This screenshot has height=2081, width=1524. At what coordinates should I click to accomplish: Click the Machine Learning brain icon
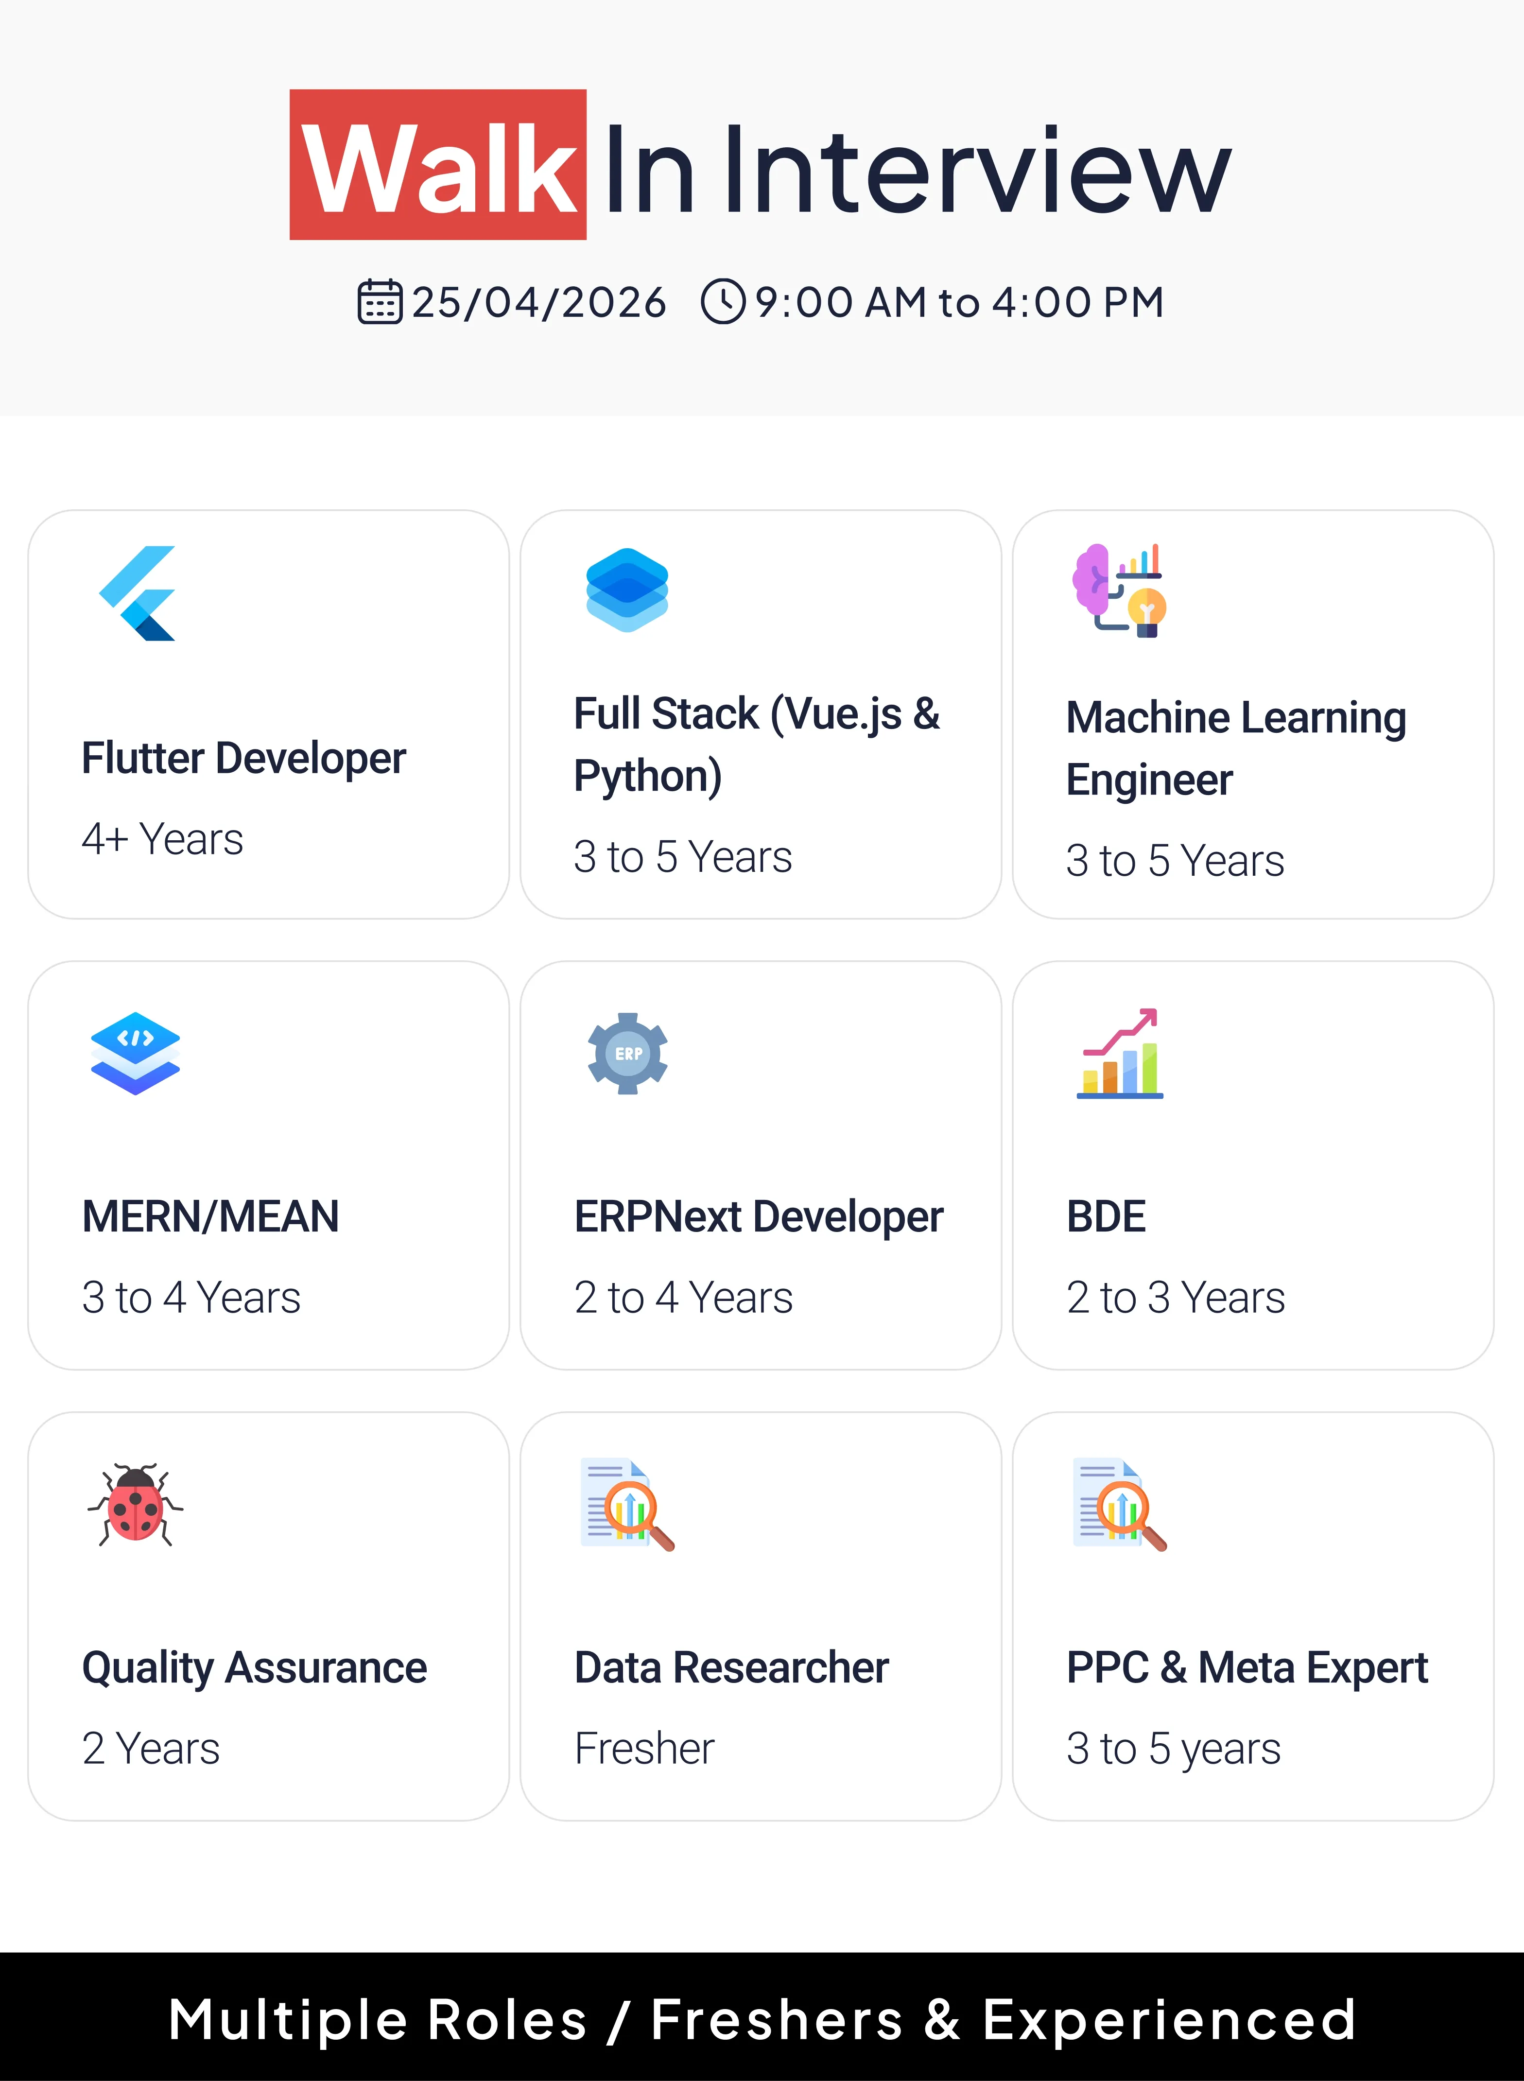[1119, 590]
